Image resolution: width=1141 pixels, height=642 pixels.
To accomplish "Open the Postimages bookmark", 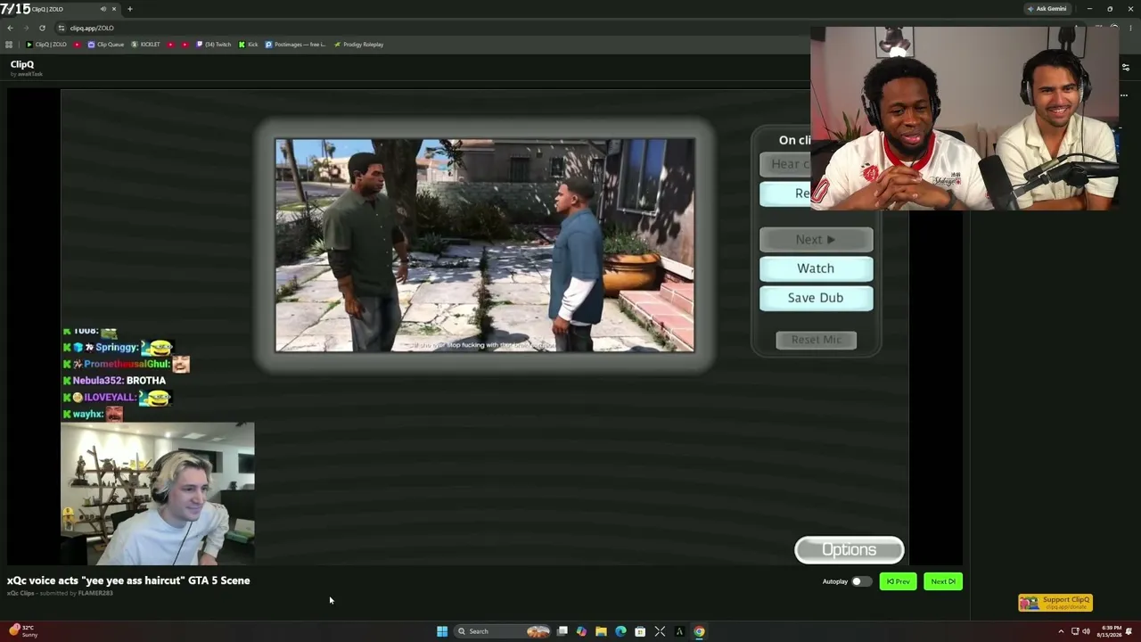I will point(296,45).
